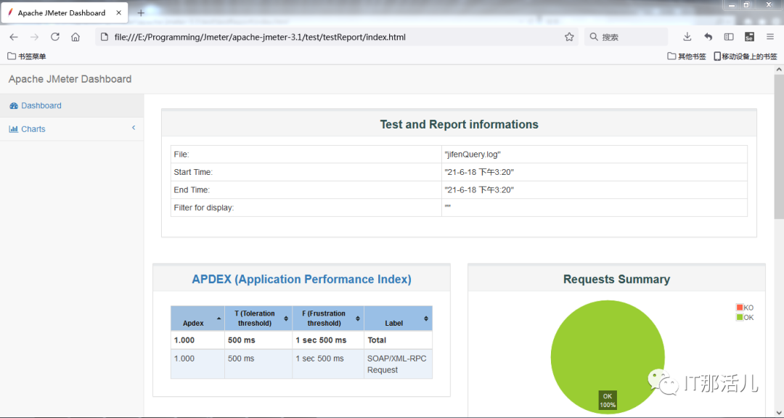Open the browser home page icon
Screen dimensions: 784x418
click(75, 37)
